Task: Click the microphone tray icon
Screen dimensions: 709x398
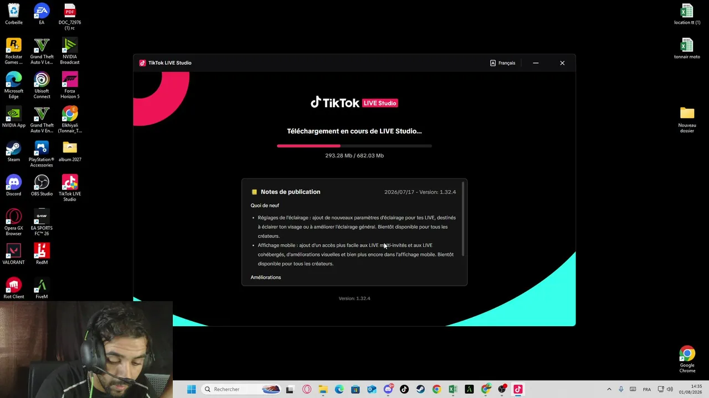Action: coord(621,389)
